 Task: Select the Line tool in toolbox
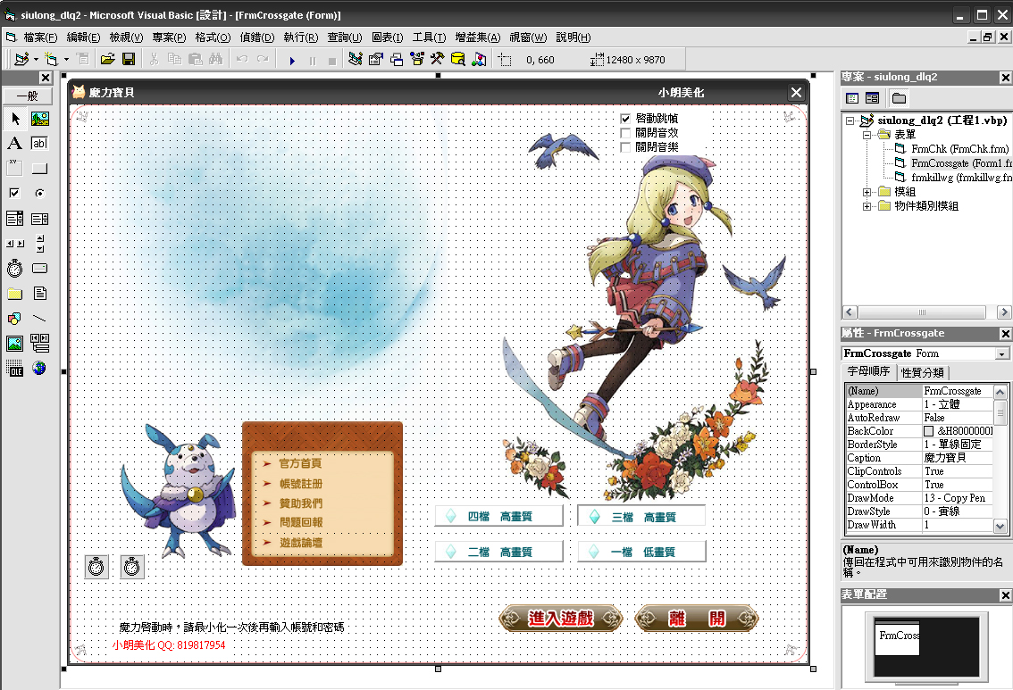40,318
